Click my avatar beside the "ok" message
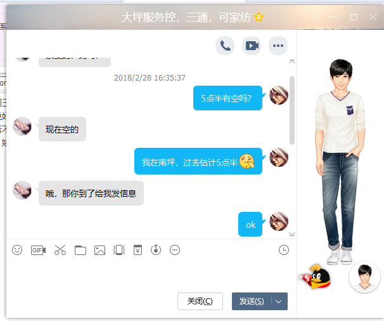 click(x=279, y=221)
